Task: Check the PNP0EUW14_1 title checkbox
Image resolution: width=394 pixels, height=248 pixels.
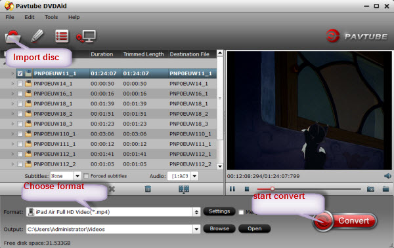Action: click(20, 84)
